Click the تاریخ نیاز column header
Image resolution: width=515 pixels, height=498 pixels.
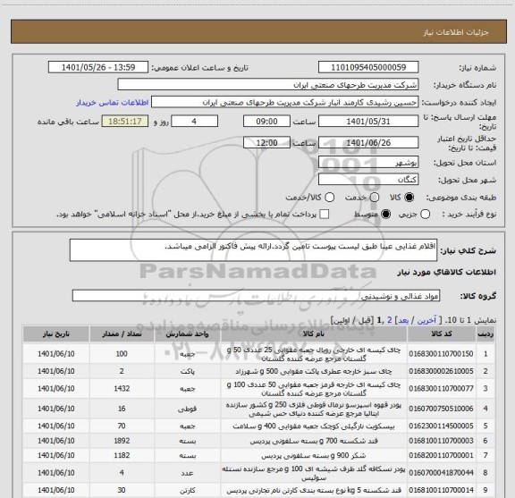click(55, 334)
